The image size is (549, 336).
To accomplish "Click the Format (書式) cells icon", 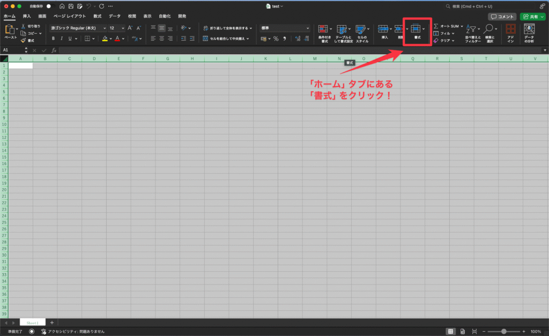I will [x=416, y=29].
